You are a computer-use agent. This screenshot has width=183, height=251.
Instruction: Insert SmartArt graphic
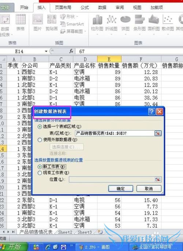click(x=72, y=24)
